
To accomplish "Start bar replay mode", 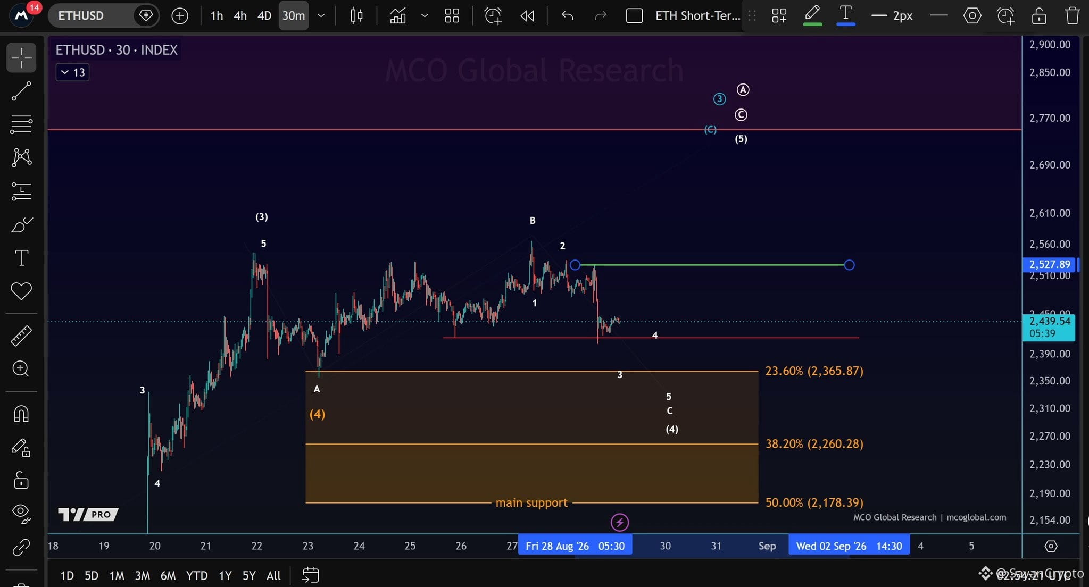I will [x=527, y=16].
